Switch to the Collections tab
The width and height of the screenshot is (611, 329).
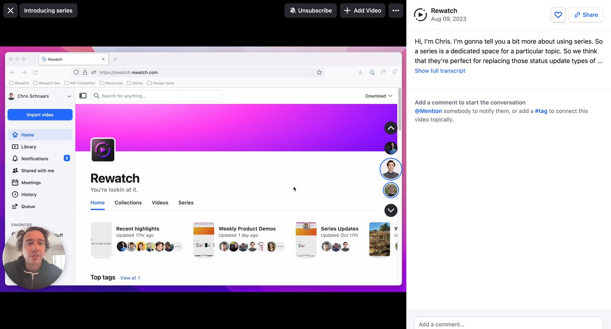coord(128,202)
